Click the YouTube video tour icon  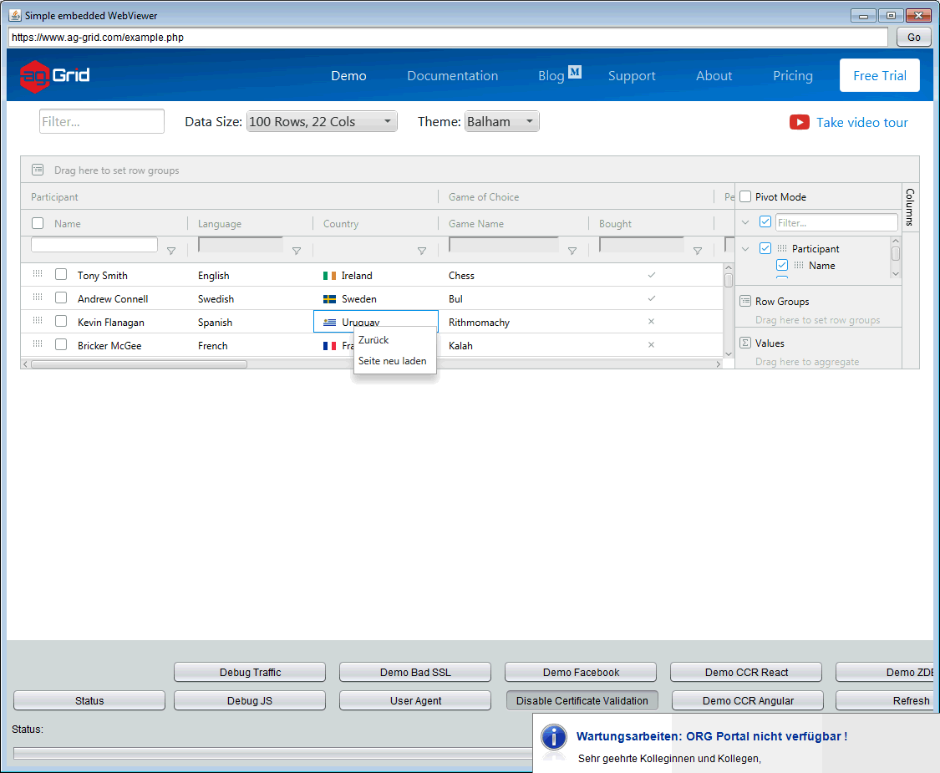pos(799,123)
